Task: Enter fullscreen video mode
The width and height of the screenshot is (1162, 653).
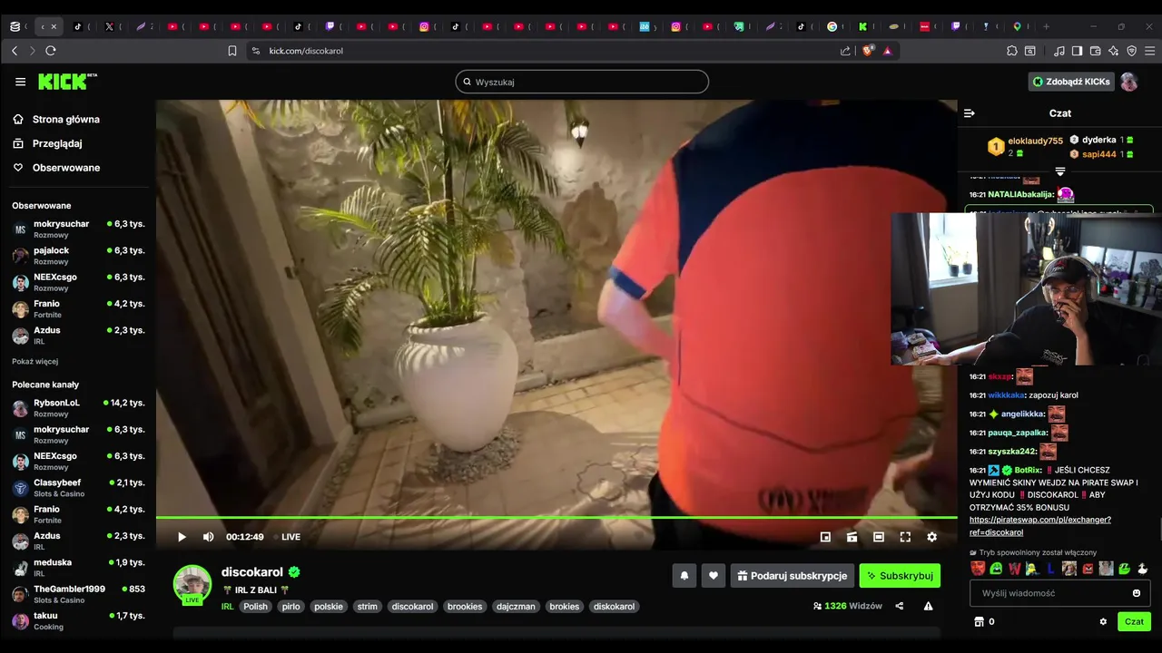Action: (x=905, y=537)
